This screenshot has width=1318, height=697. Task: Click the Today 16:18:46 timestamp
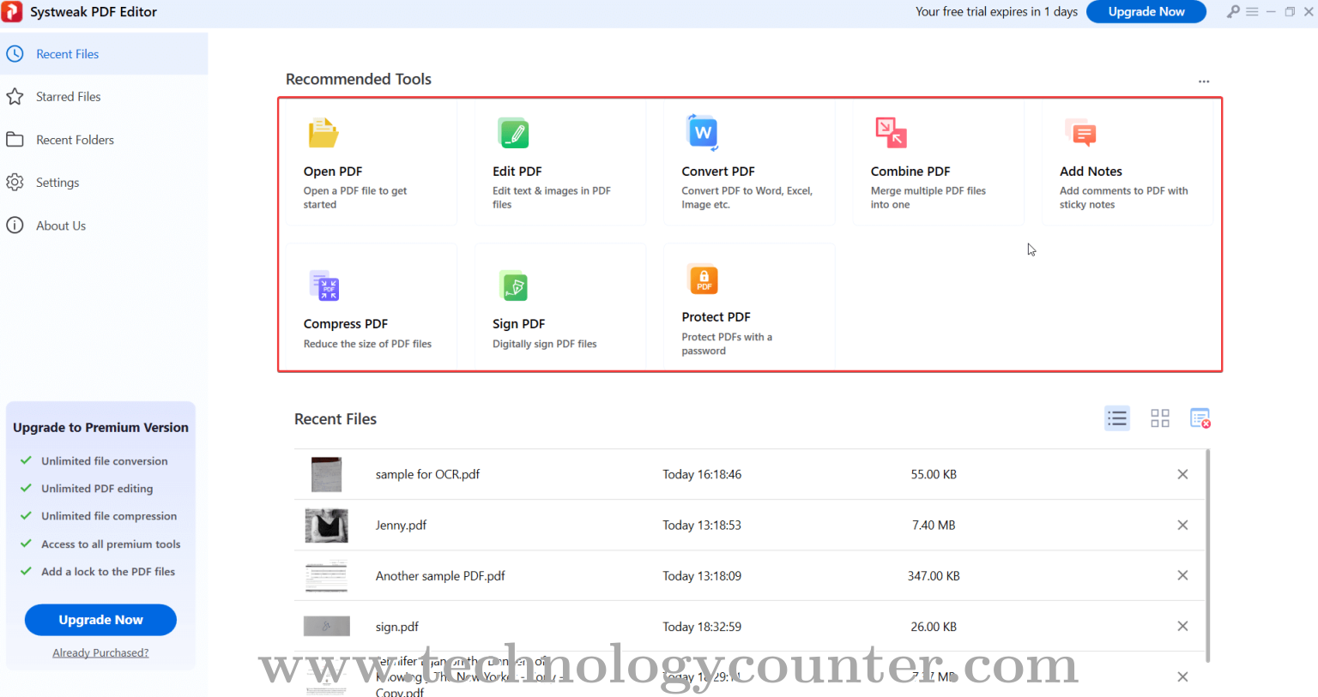702,474
